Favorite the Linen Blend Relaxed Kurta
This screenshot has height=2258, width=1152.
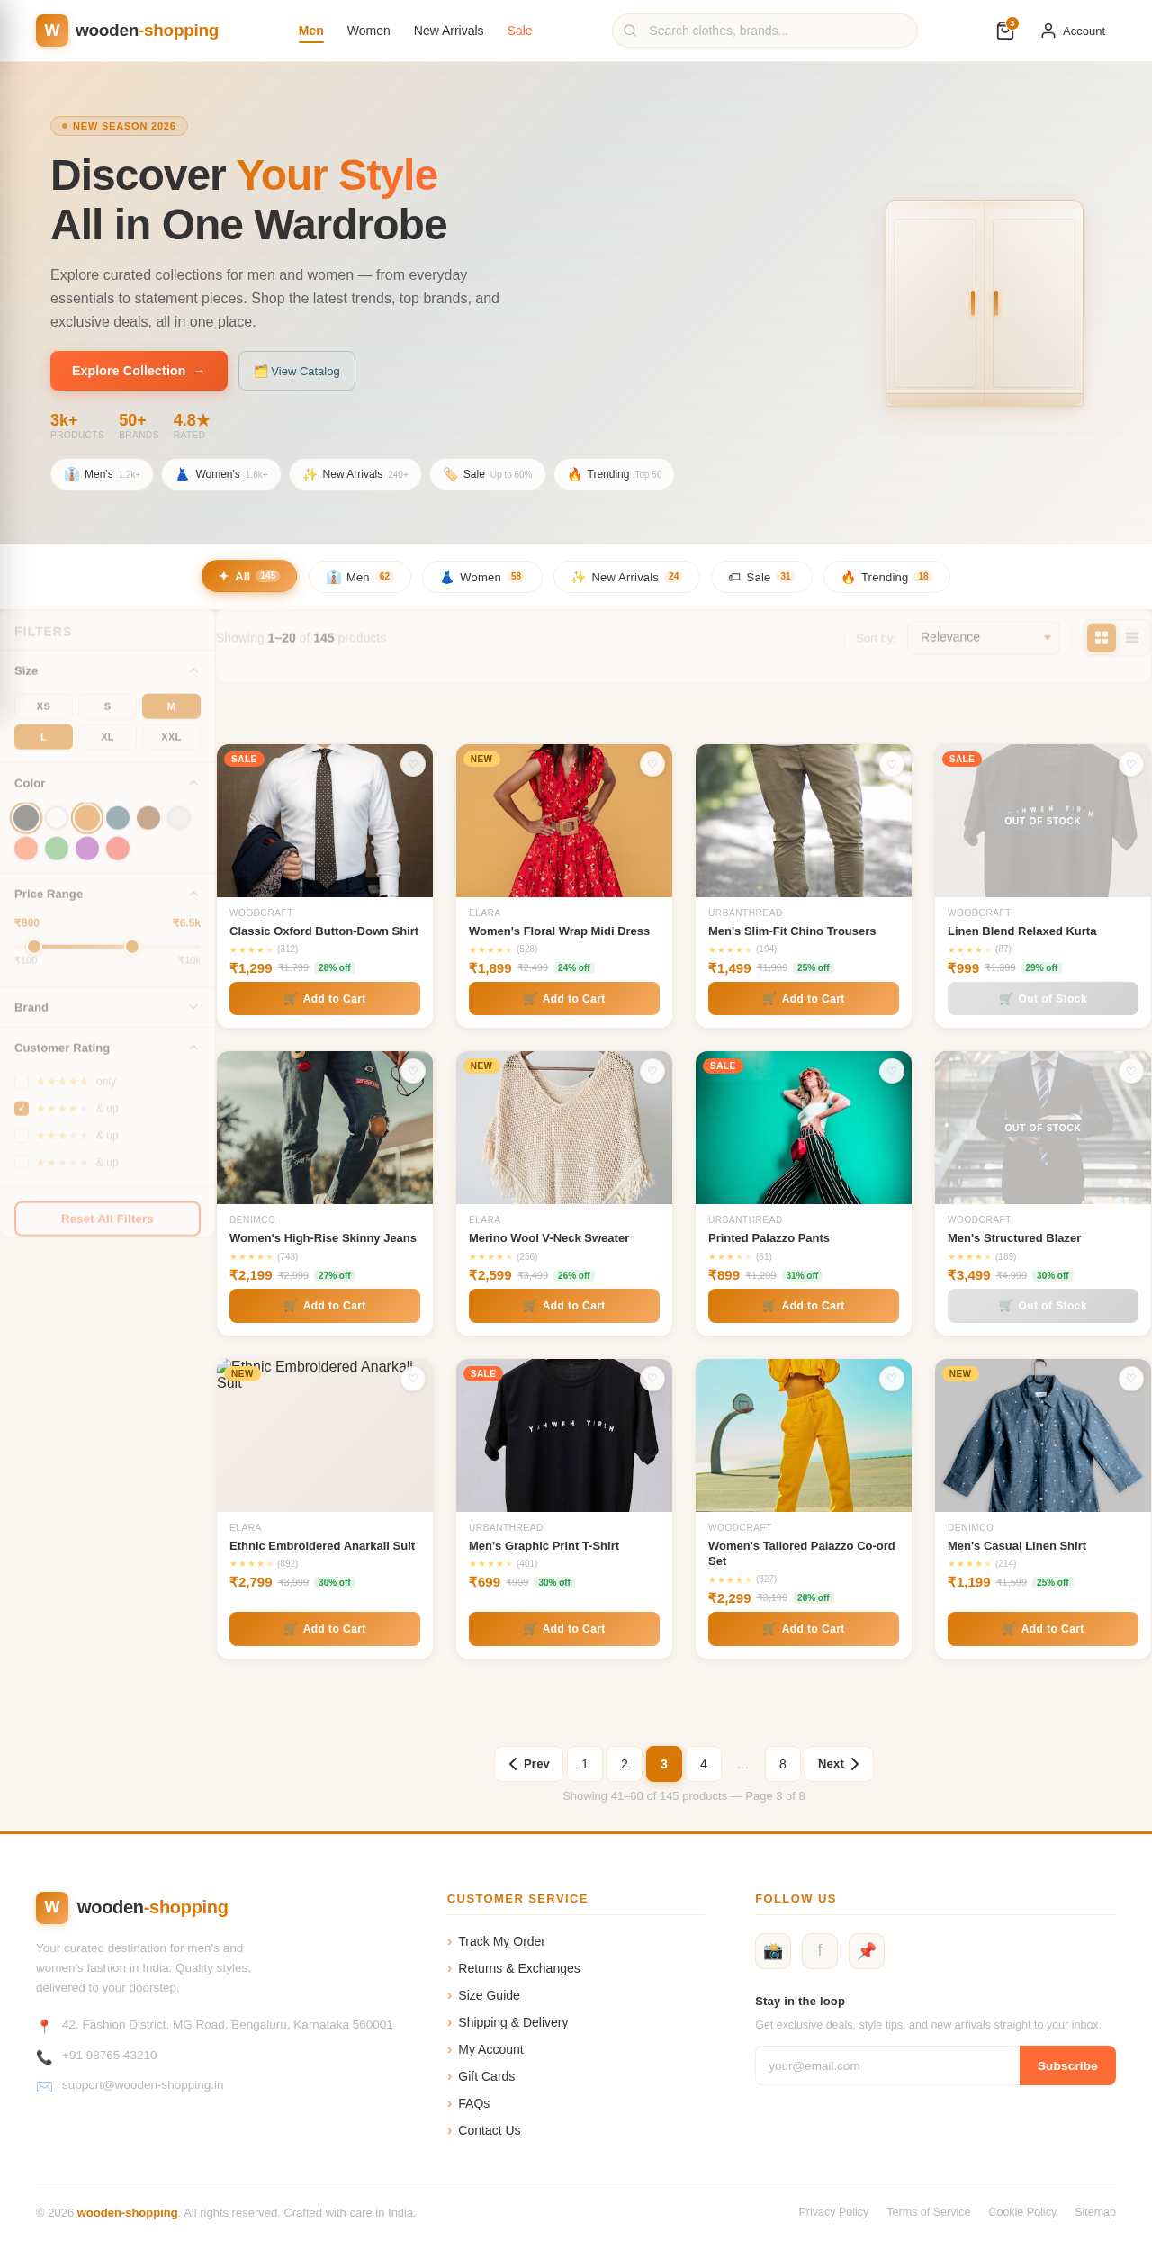(1131, 764)
